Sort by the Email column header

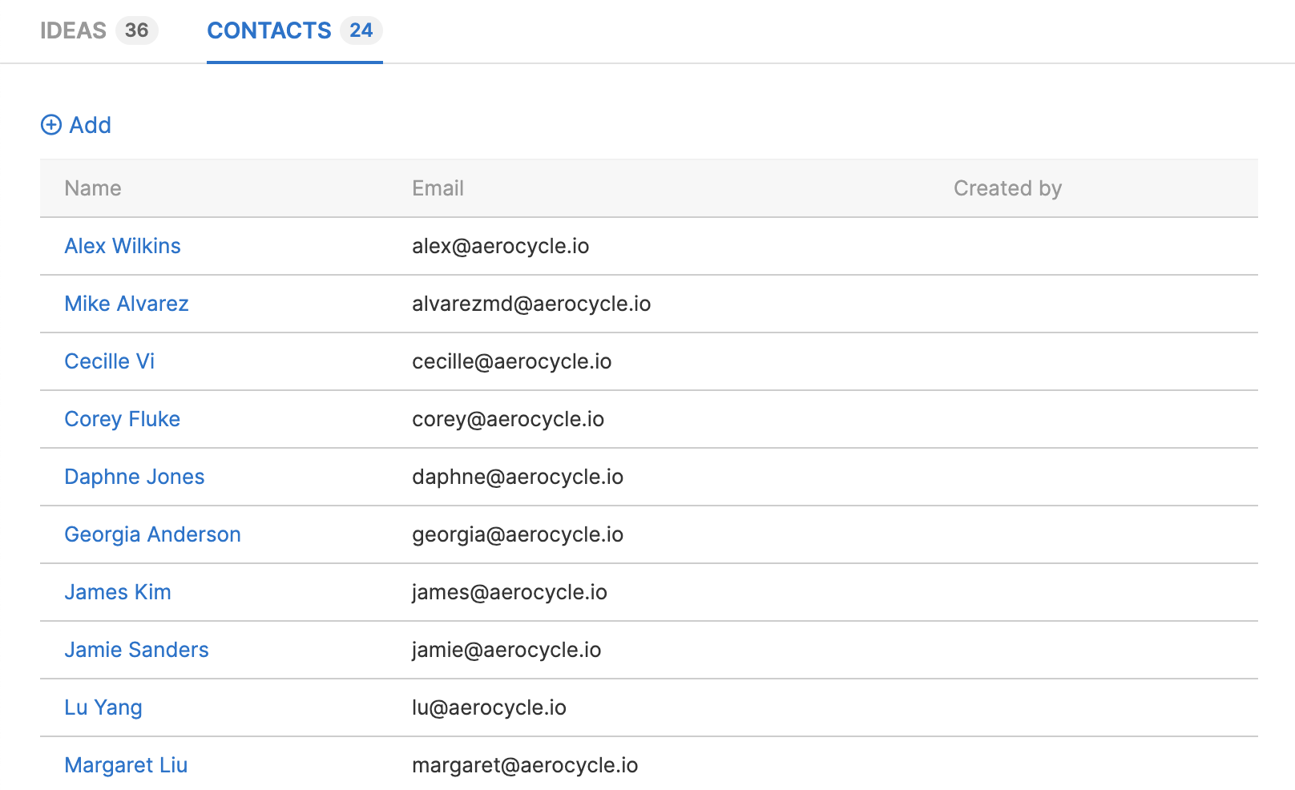coord(438,188)
